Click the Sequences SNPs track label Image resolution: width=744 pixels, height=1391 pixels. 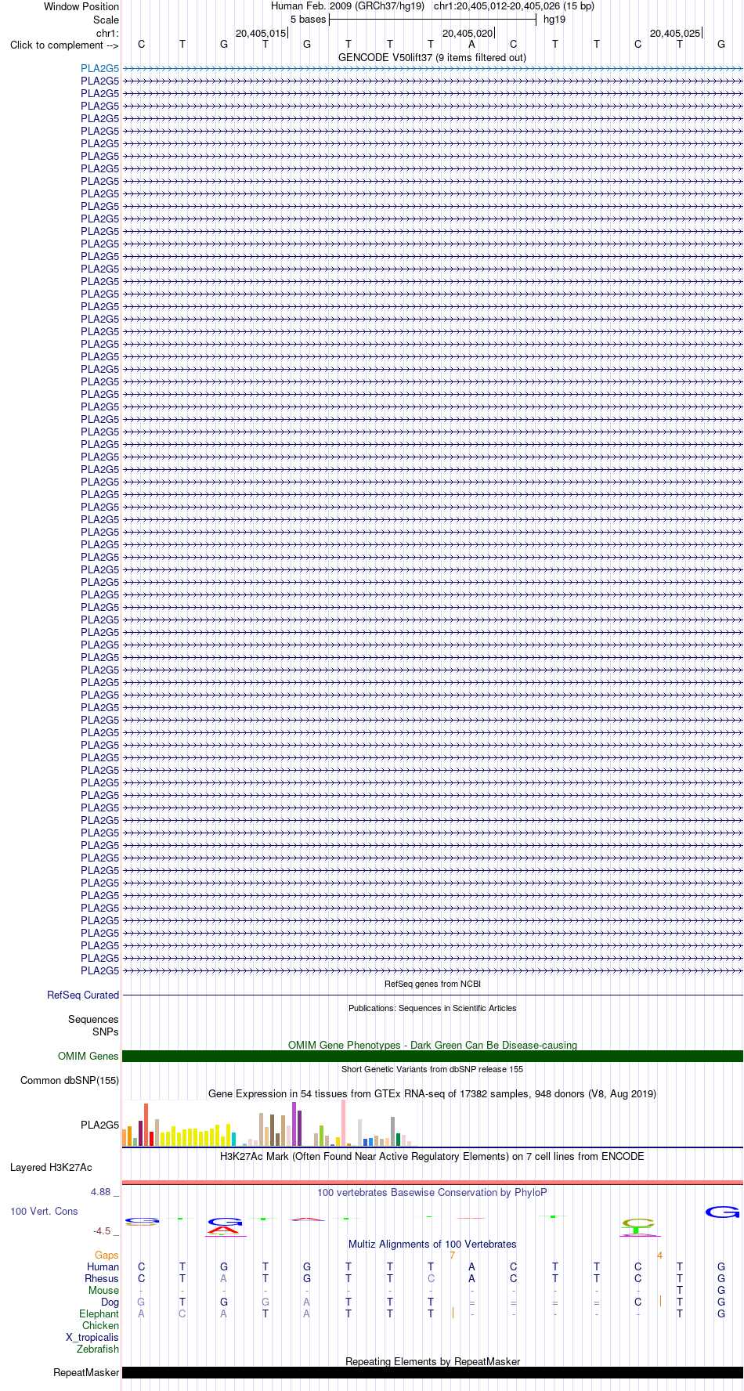tap(93, 1025)
